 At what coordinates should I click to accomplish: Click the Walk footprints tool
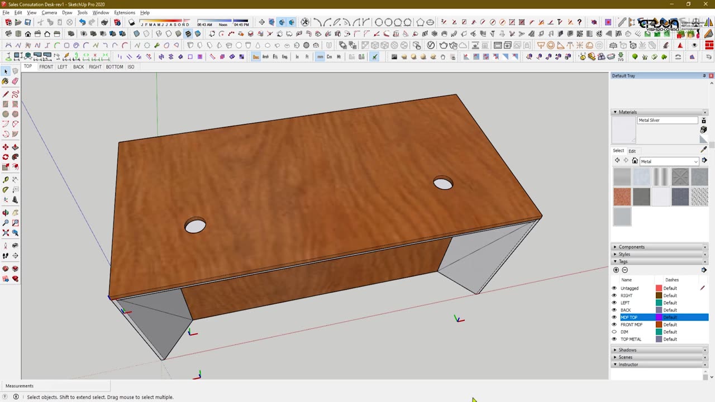point(6,256)
